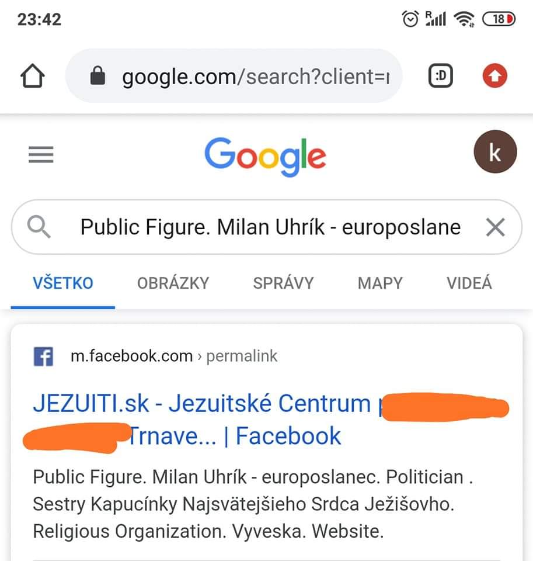The image size is (533, 561).
Task: Tap the alarm clock status icon
Action: tap(410, 19)
